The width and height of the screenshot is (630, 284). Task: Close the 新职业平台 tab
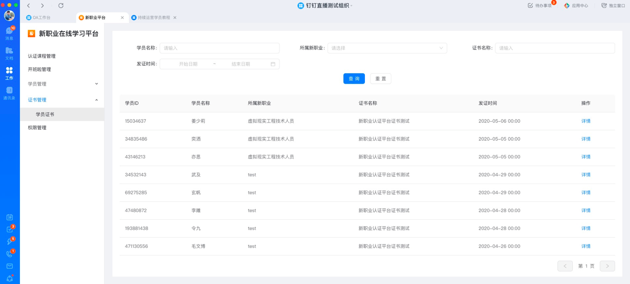(x=122, y=17)
